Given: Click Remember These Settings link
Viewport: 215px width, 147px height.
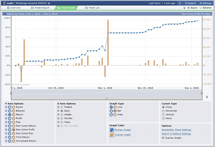Looking at the screenshot, I should (176, 130).
